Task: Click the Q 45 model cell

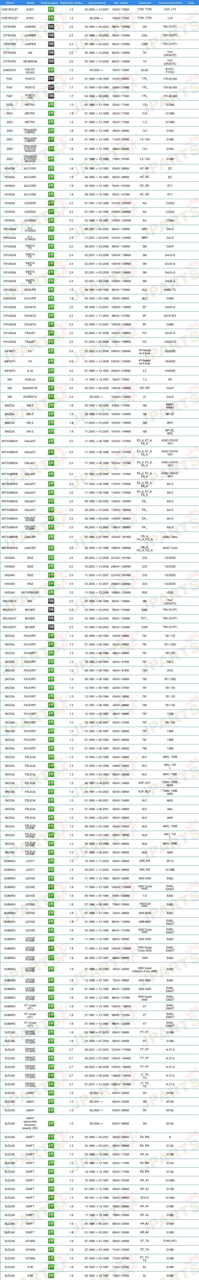Action: coord(30,371)
